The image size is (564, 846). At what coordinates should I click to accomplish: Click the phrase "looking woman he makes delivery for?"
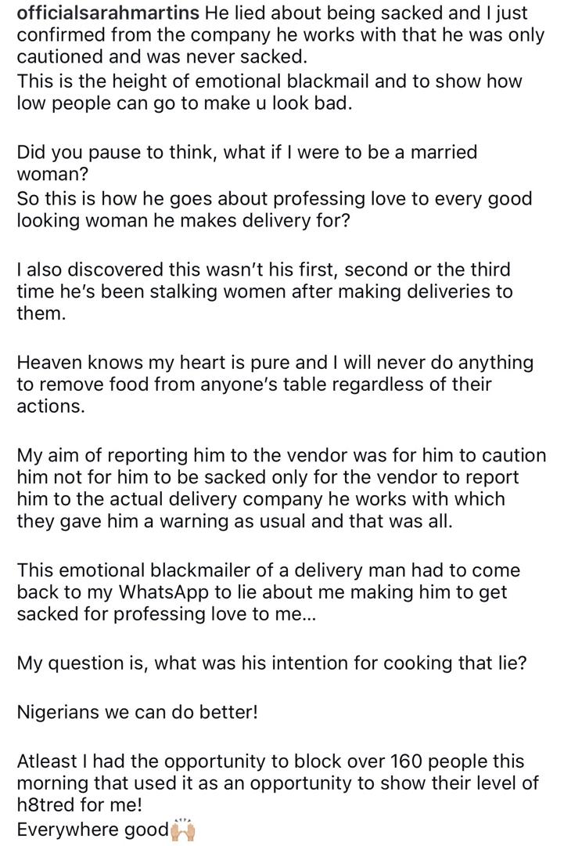[184, 220]
